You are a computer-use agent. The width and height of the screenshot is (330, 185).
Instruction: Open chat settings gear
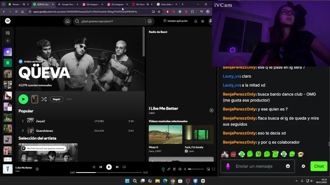[303, 166]
